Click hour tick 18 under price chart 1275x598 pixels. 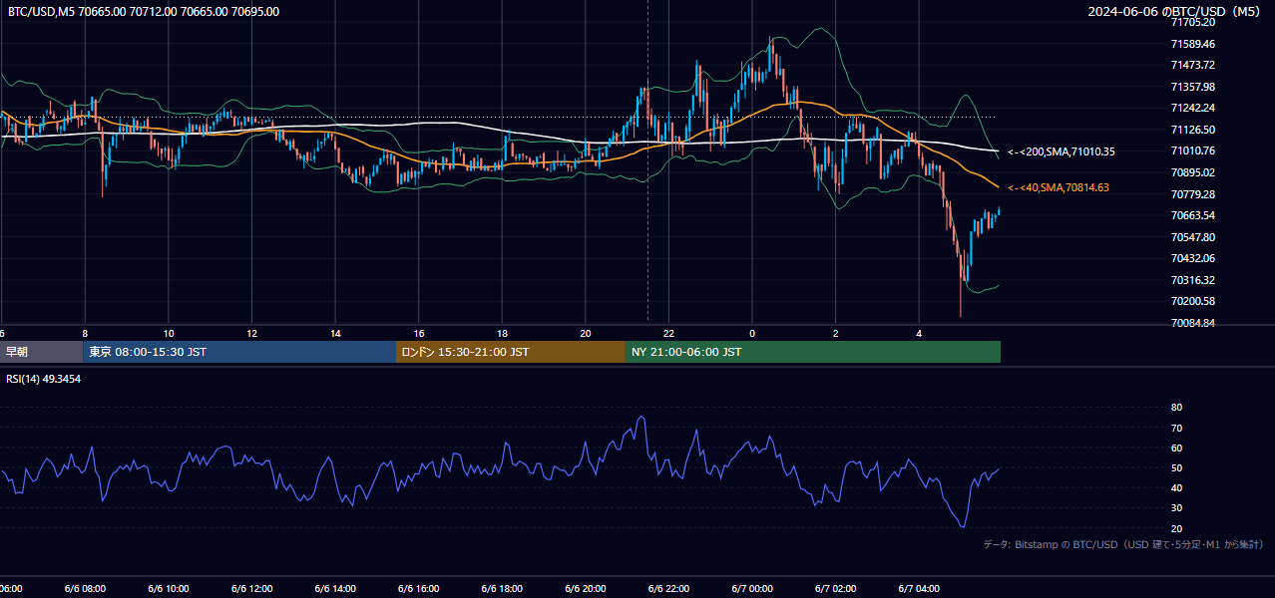point(502,333)
